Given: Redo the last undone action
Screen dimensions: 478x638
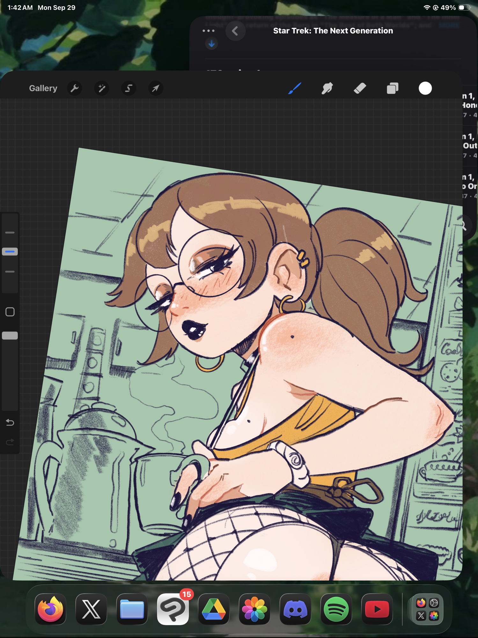Looking at the screenshot, I should coord(10,442).
